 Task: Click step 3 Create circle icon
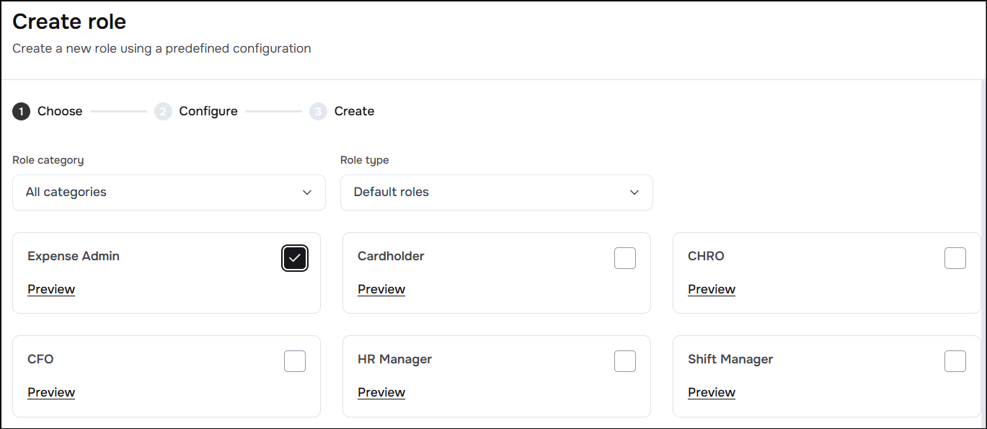click(x=318, y=112)
